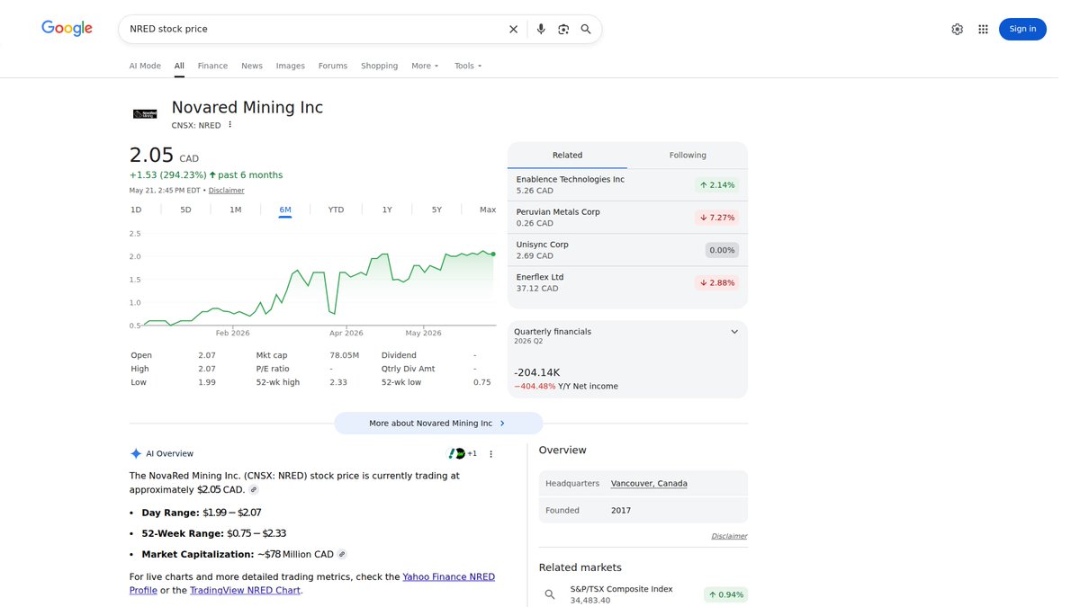Open AI Overview three-dot options
1080x607 pixels.
click(491, 454)
